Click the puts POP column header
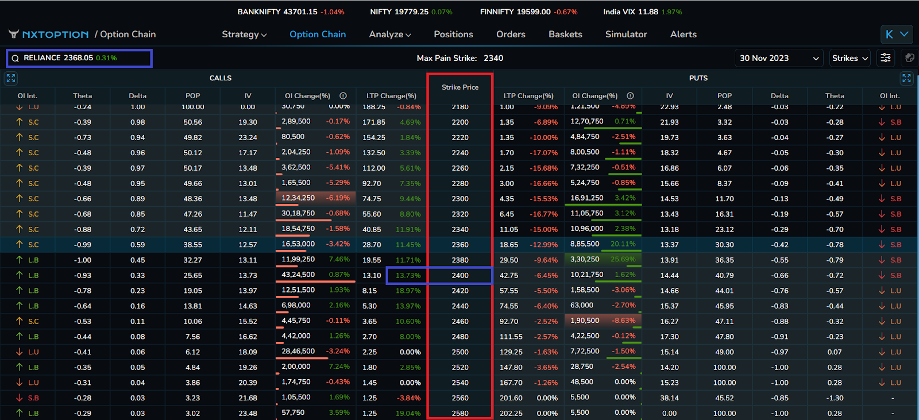Image resolution: width=919 pixels, height=420 pixels. tap(724, 96)
